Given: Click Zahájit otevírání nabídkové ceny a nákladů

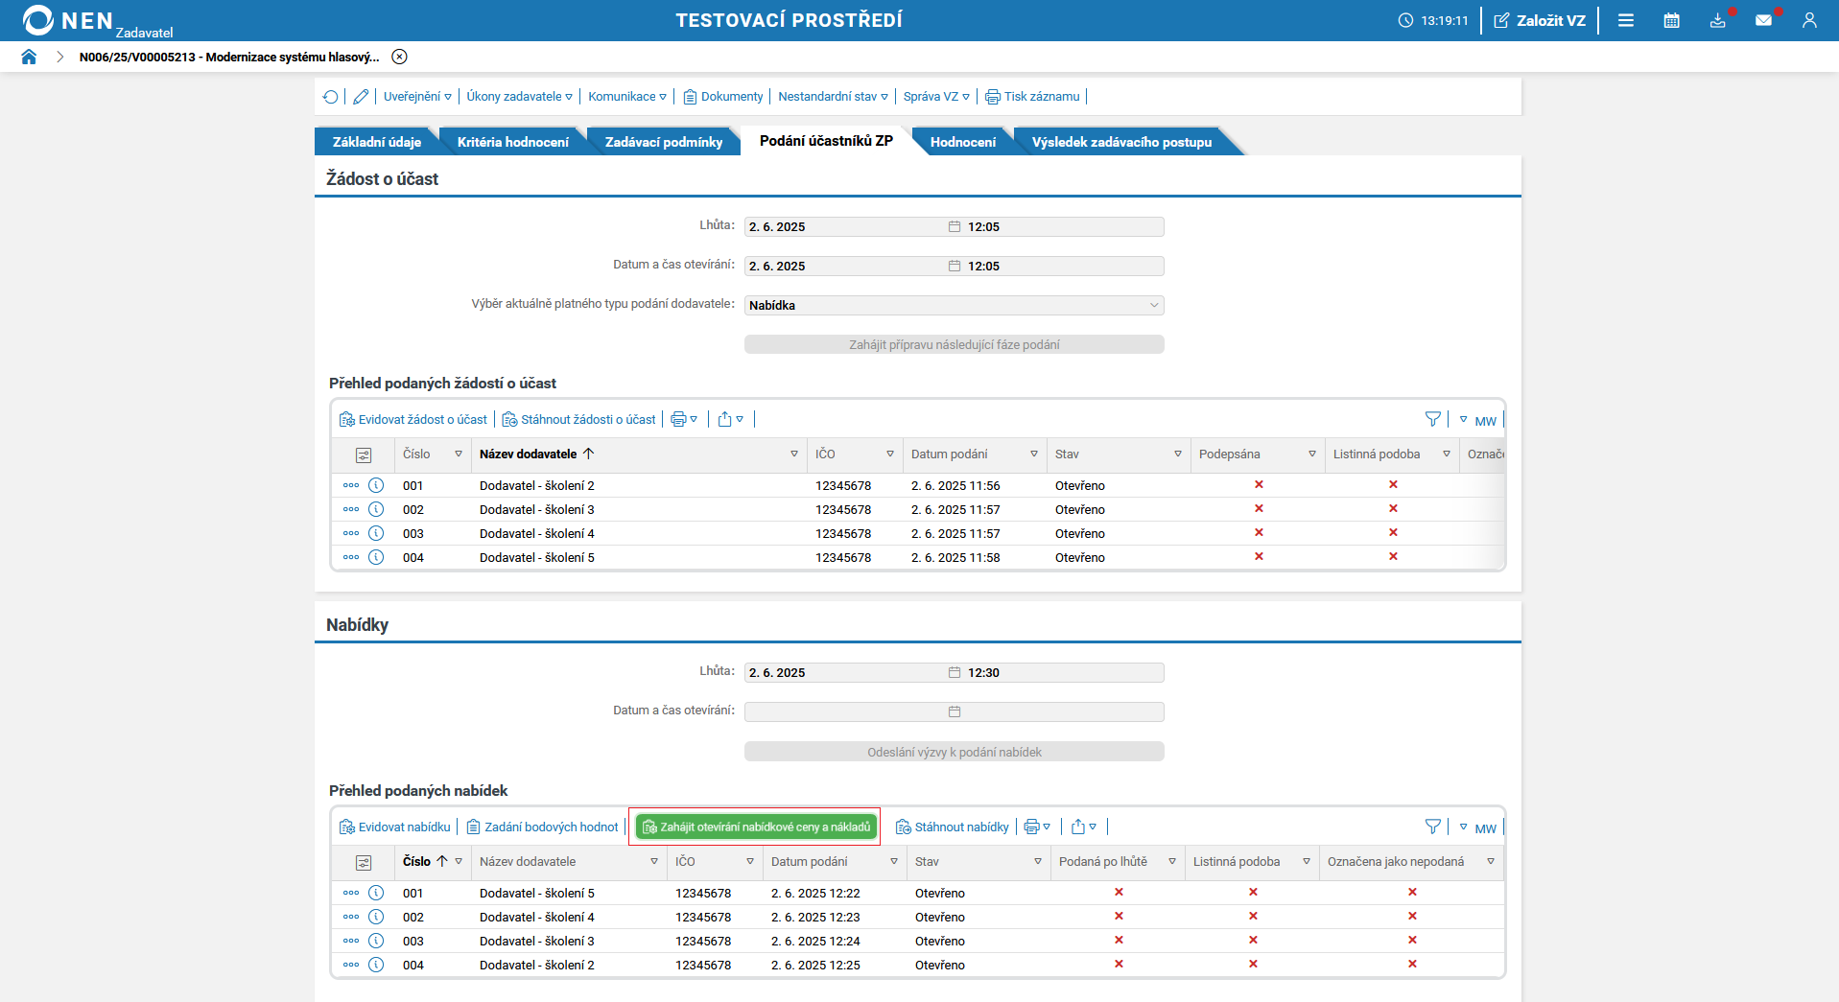Looking at the screenshot, I should (756, 827).
